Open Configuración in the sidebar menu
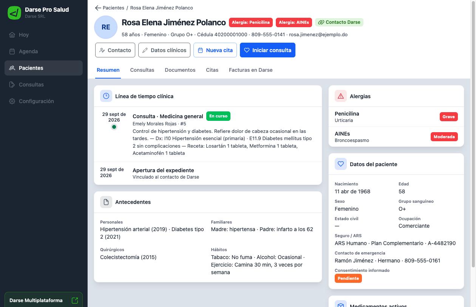 [x=43, y=101]
